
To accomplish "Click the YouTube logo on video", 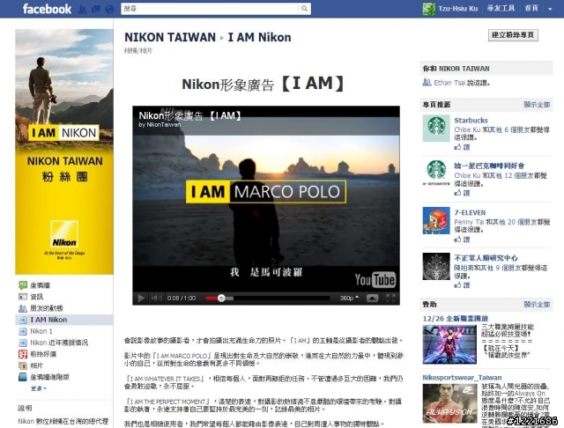I will click(x=375, y=279).
